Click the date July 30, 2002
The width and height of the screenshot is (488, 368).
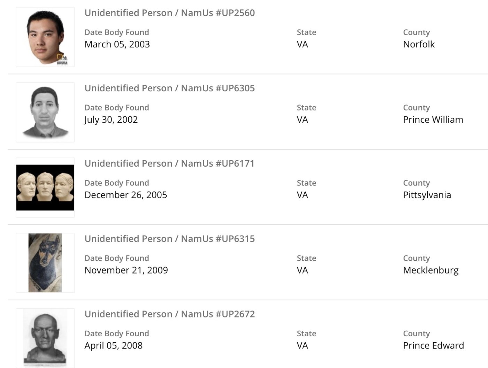(x=111, y=120)
